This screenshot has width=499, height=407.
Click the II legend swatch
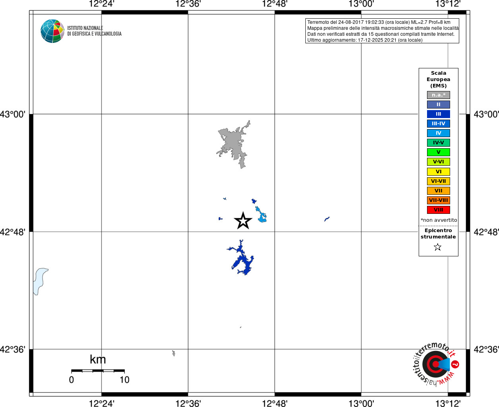click(x=439, y=105)
